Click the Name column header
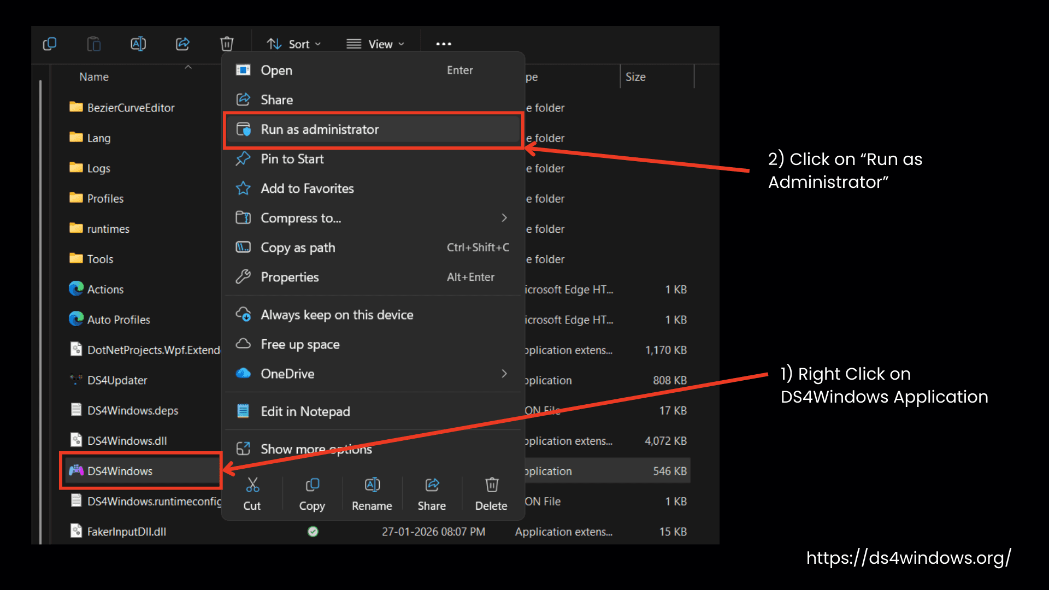Image resolution: width=1049 pixels, height=590 pixels. (x=94, y=77)
